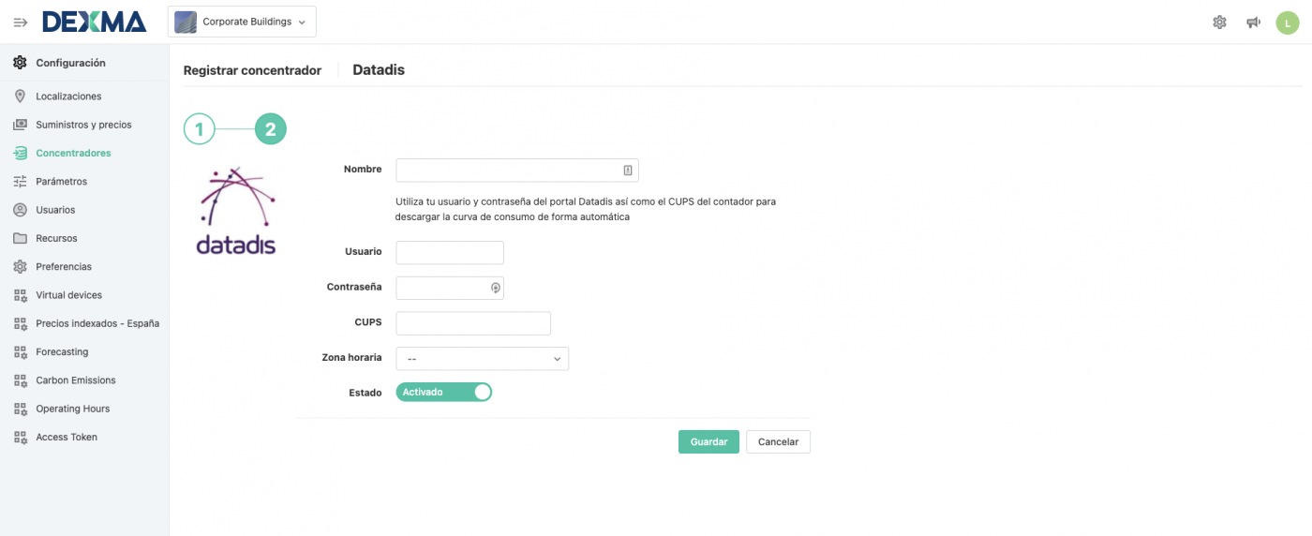Toggle the Estado Activado switch
The height and width of the screenshot is (536, 1312).
pyautogui.click(x=444, y=392)
